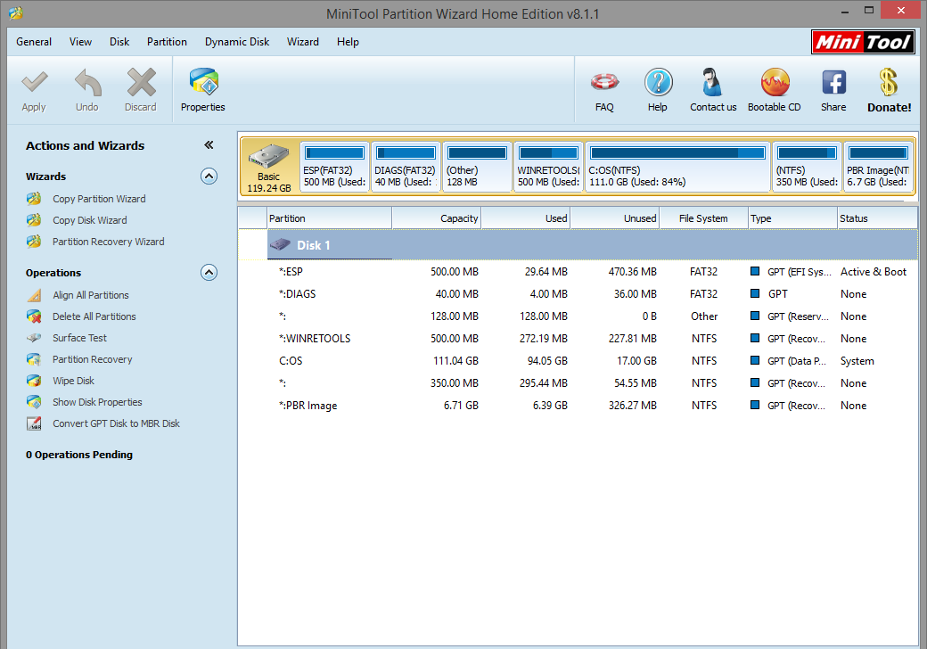
Task: Select the (NTFS) 350 MB partition block
Action: pyautogui.click(x=807, y=167)
